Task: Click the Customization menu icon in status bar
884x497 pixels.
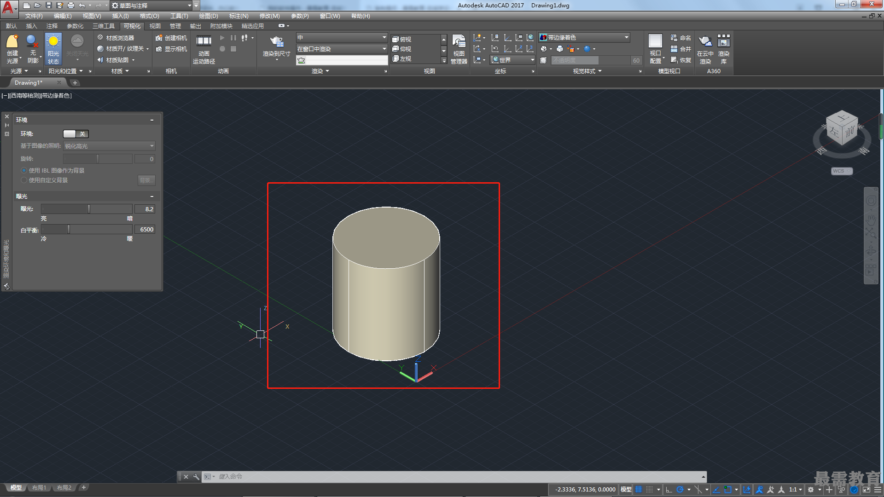Action: tap(878, 490)
